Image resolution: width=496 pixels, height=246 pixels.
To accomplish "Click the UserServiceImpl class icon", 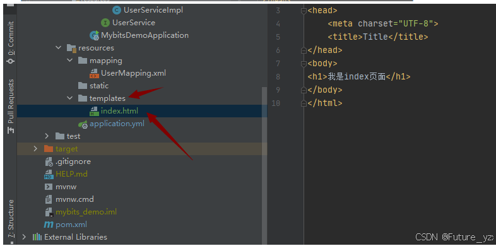I will [117, 10].
